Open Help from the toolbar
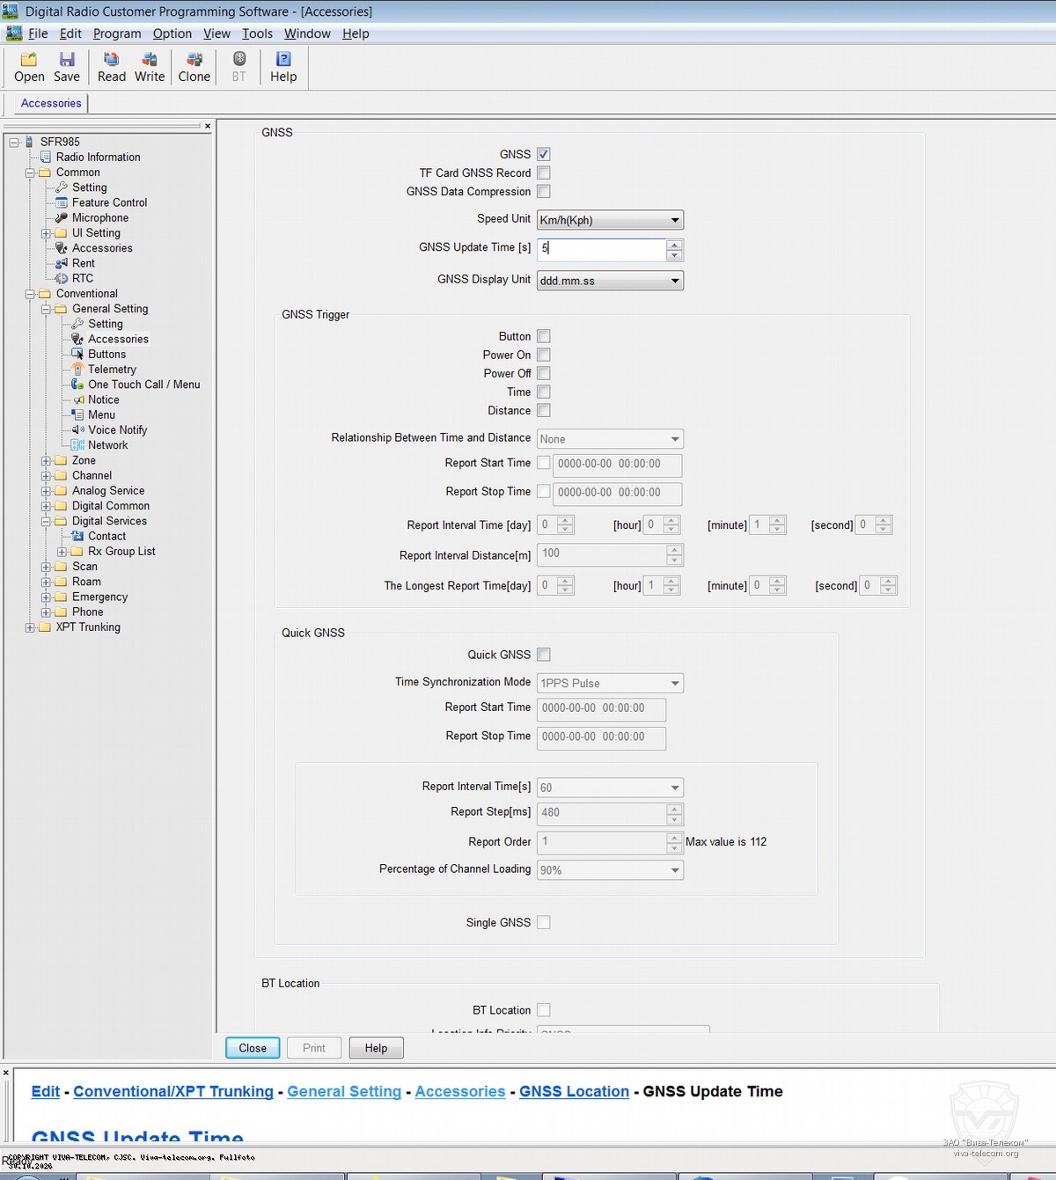The height and width of the screenshot is (1180, 1056). coord(283,67)
